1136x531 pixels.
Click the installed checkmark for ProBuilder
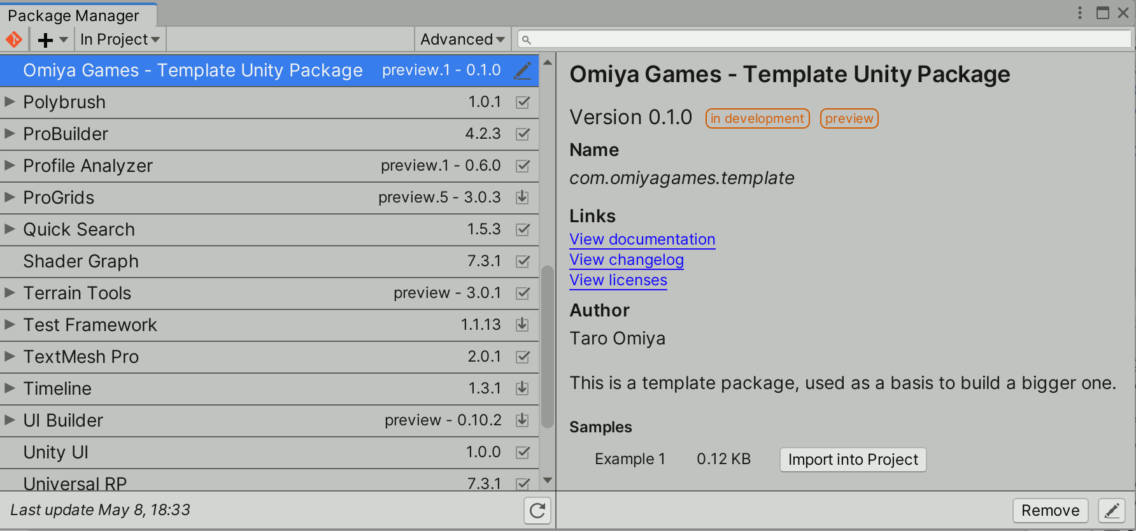pos(523,134)
